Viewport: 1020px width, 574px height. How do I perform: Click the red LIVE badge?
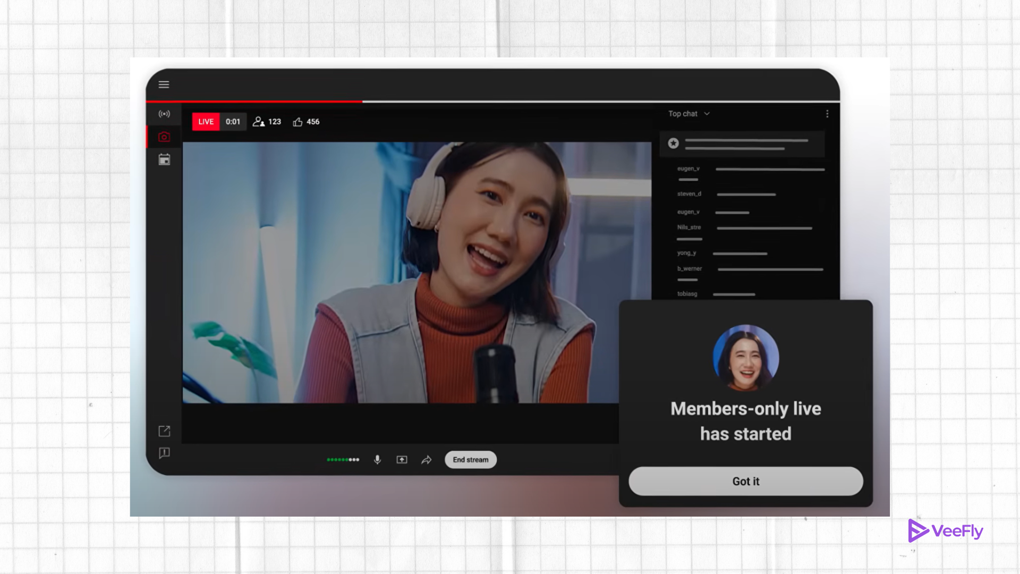pos(206,122)
